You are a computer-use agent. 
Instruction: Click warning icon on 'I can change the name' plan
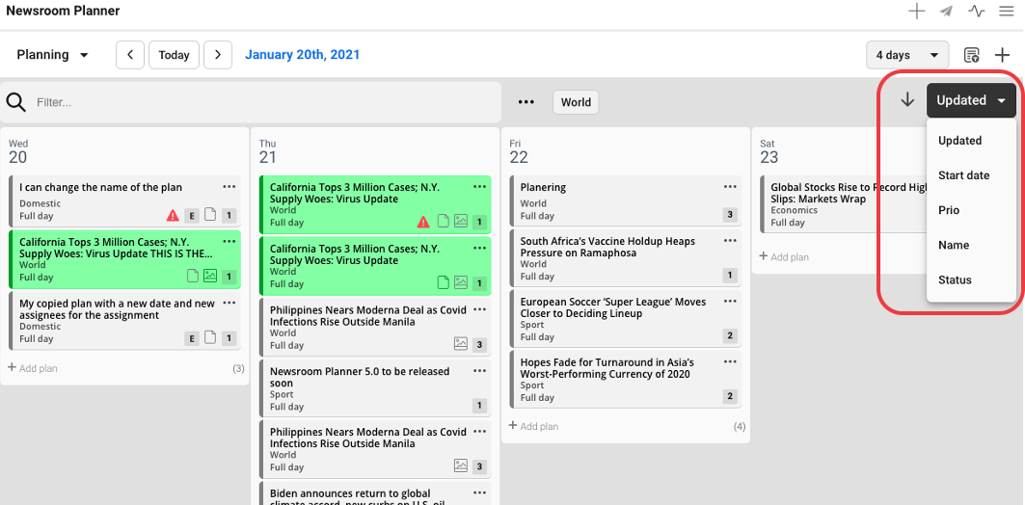(173, 216)
